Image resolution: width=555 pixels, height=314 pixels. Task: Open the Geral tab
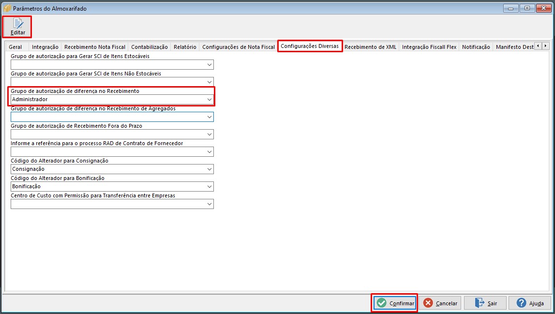click(x=15, y=47)
